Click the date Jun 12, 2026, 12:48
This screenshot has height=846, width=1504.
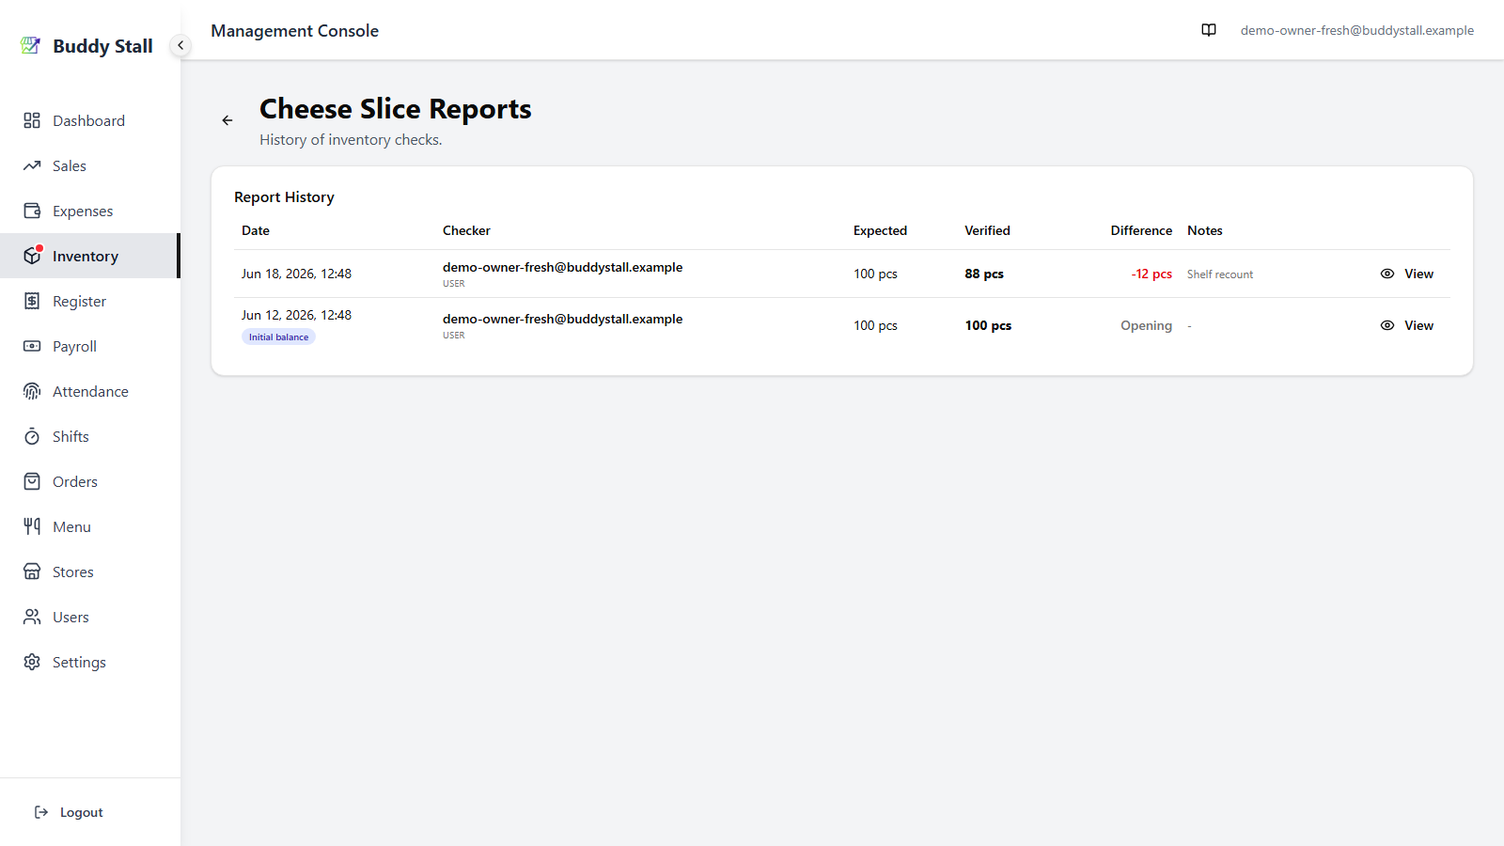(296, 315)
